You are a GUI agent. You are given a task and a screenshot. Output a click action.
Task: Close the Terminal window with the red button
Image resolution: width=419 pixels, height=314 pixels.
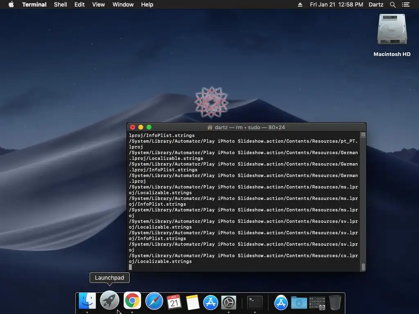[x=133, y=128]
